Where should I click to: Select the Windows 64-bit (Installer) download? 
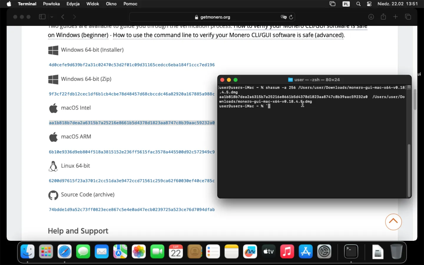86,50
